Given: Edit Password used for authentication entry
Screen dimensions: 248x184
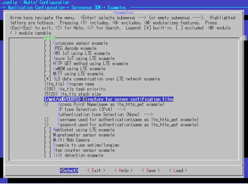Looking at the screenshot, I should [121, 125].
